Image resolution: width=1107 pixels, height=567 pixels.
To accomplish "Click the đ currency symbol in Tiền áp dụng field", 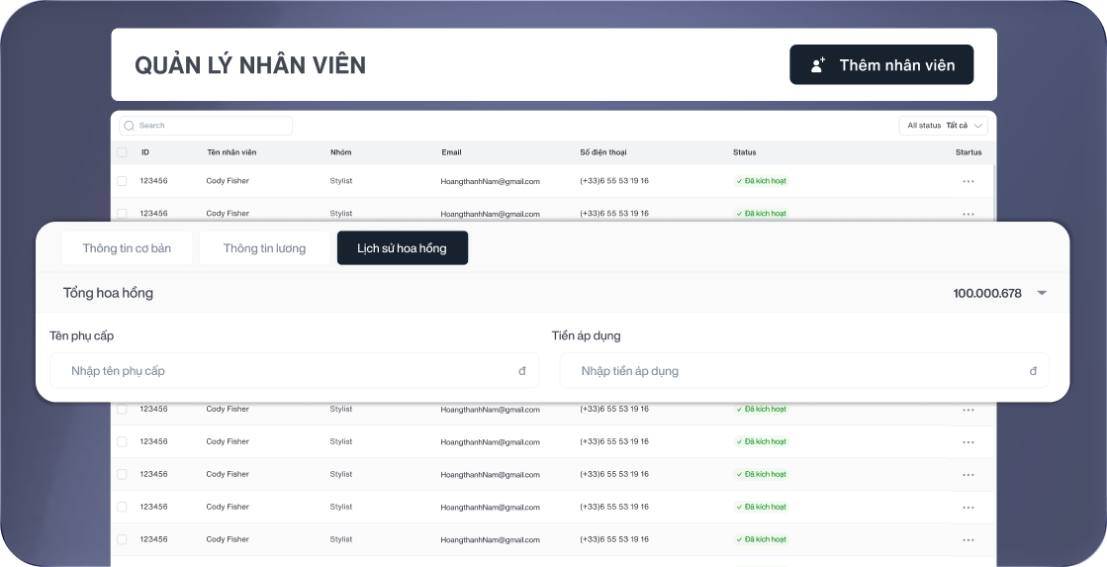I will tap(1032, 371).
